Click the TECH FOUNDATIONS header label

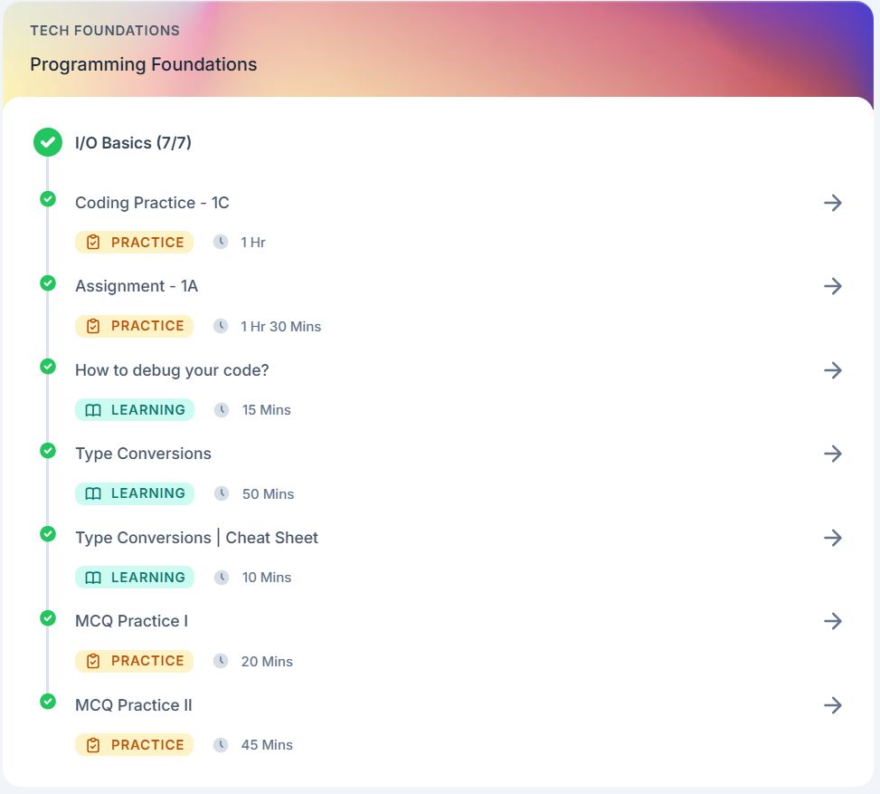pyautogui.click(x=105, y=31)
